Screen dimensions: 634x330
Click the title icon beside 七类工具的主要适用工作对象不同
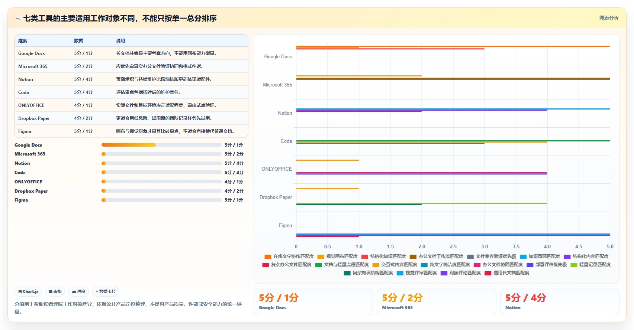click(x=17, y=19)
